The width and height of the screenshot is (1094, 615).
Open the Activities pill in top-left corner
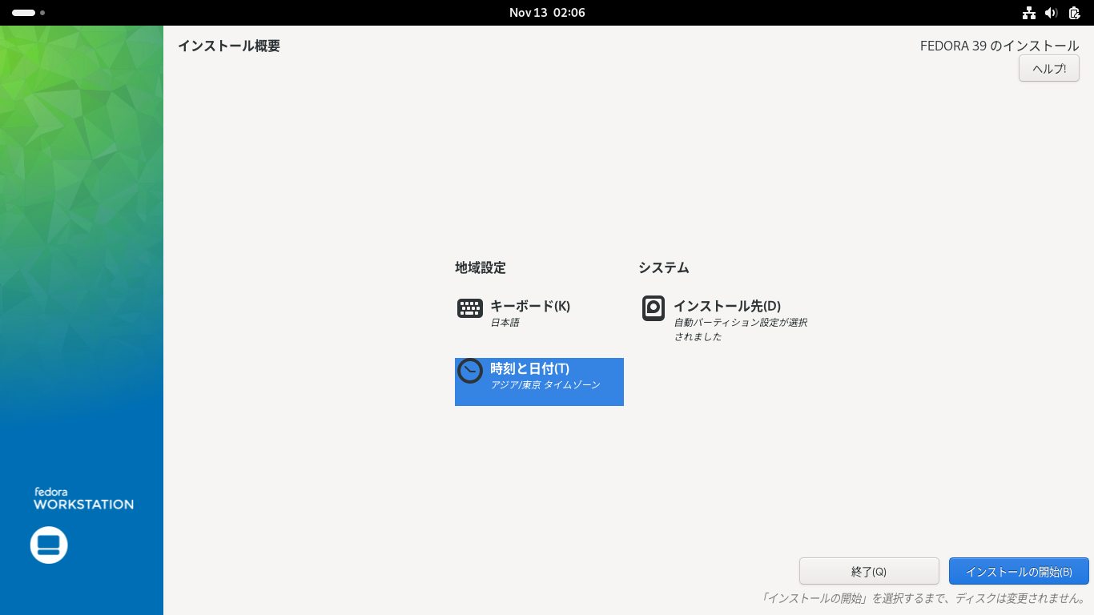[28, 13]
